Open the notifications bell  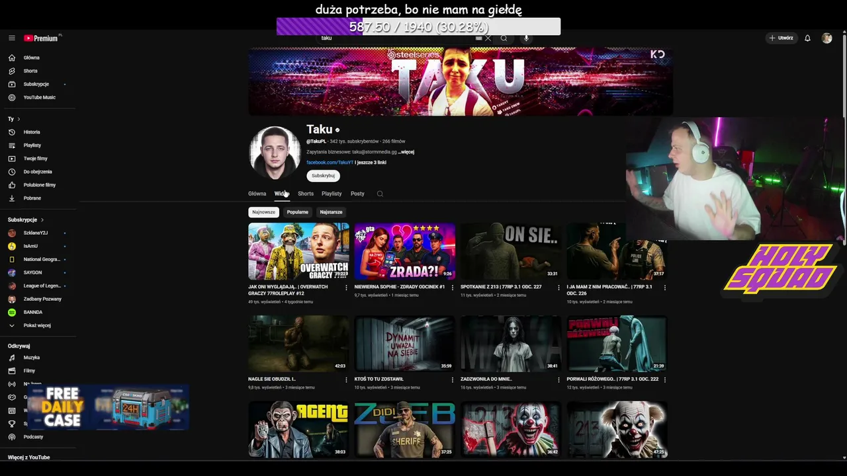point(807,38)
